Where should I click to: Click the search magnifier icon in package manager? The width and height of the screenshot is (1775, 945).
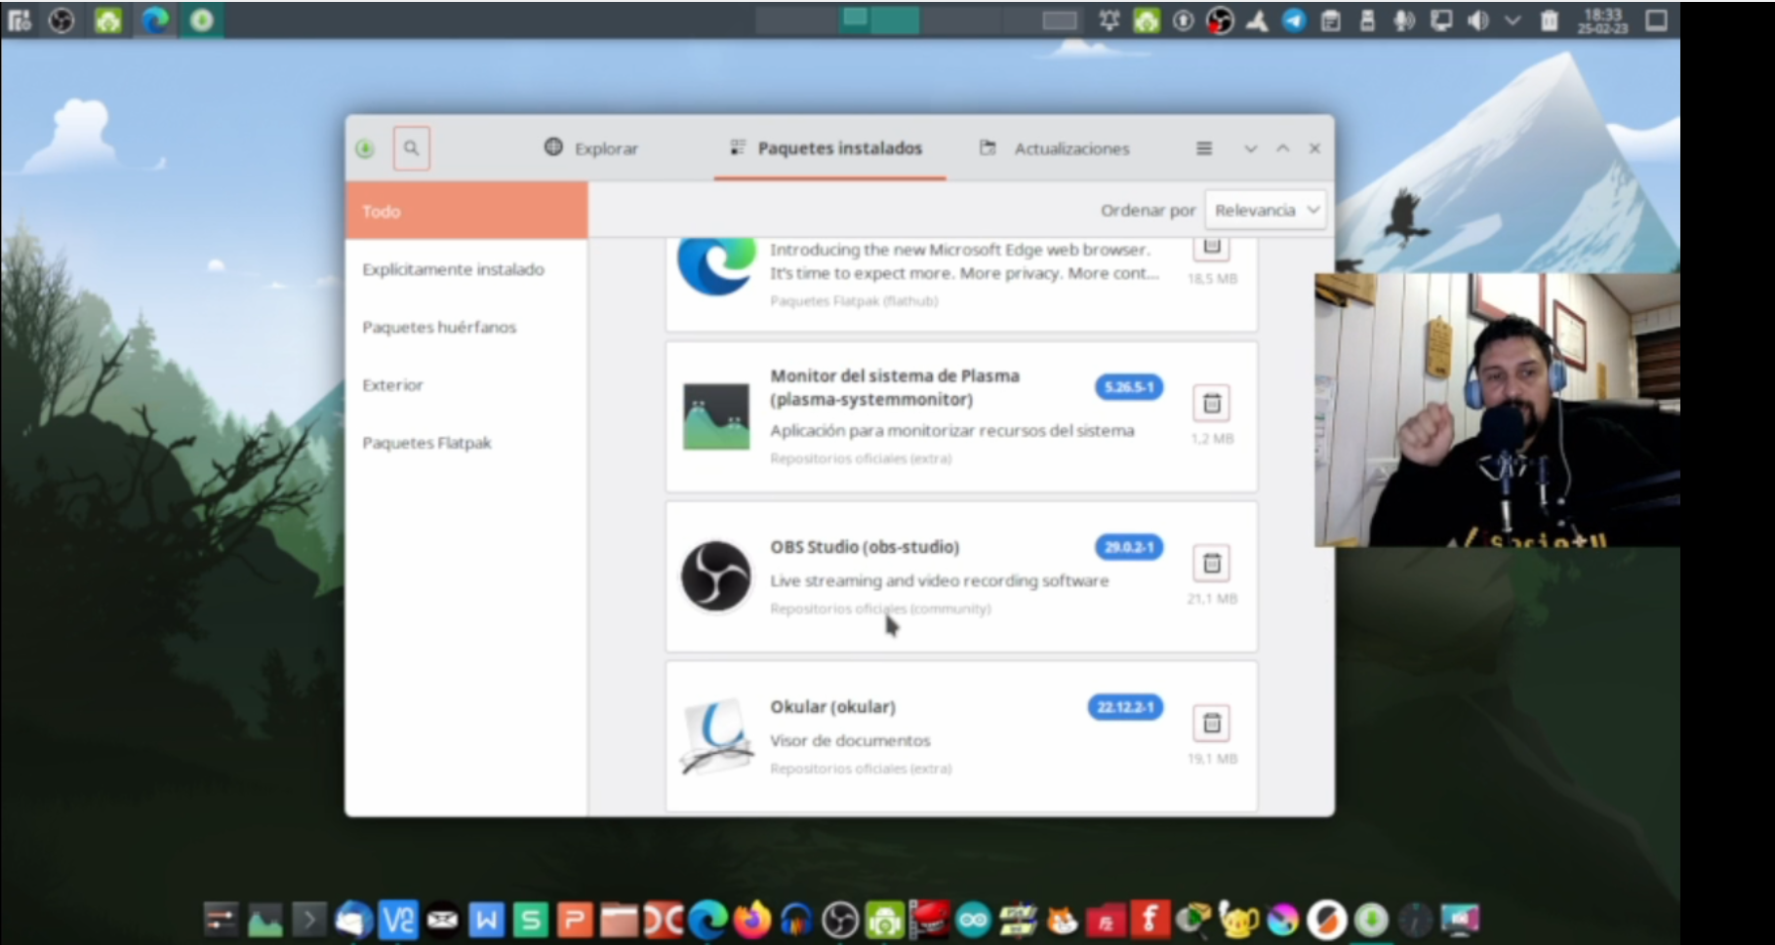(x=411, y=148)
